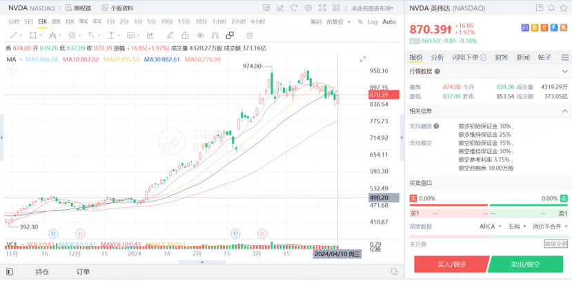The width and height of the screenshot is (572, 281).
Task: Click the note icon beside NVDA title
Action: pyautogui.click(x=538, y=8)
